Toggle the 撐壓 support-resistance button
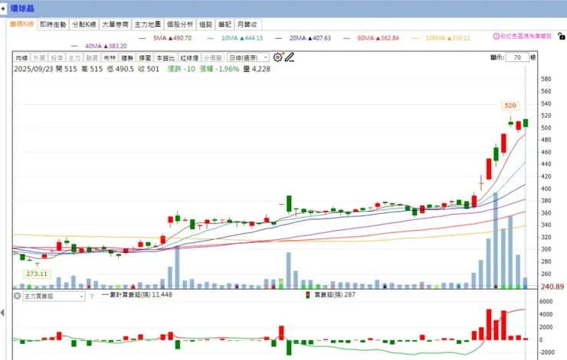Screen dimensions: 567x360 [145, 58]
